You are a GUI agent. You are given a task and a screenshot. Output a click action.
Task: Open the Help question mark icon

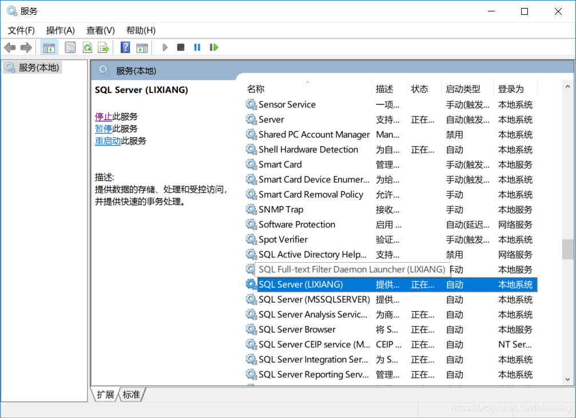125,47
